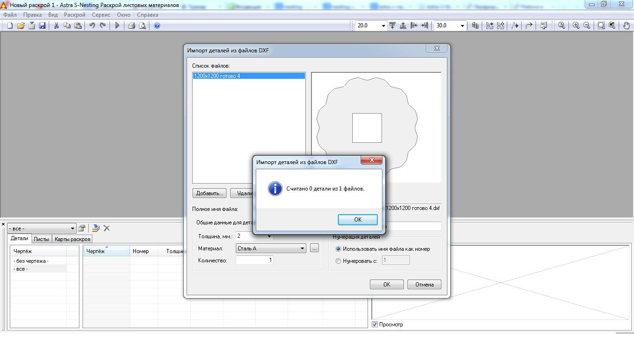This screenshot has width=634, height=356.
Task: Click the table template icon beside Save
Action: pyautogui.click(x=32, y=26)
